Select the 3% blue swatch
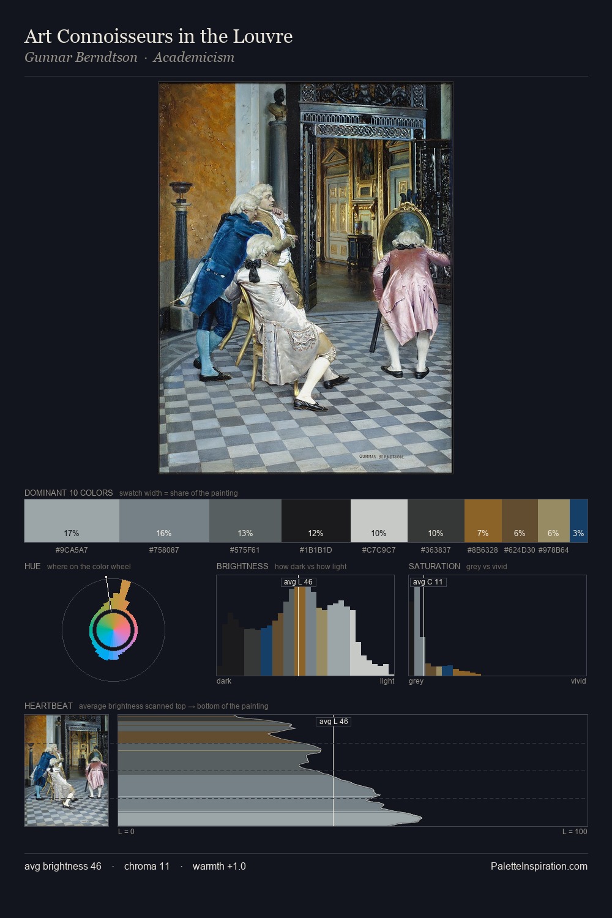Screen dimensions: 612x918 tap(578, 521)
